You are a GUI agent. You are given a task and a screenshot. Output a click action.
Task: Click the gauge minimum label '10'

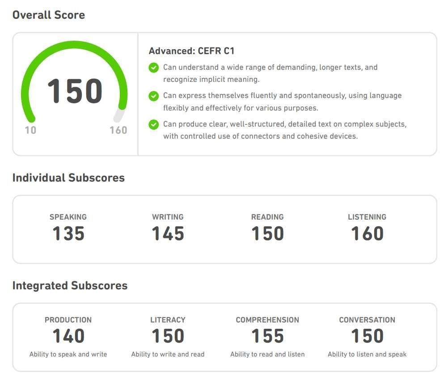30,130
